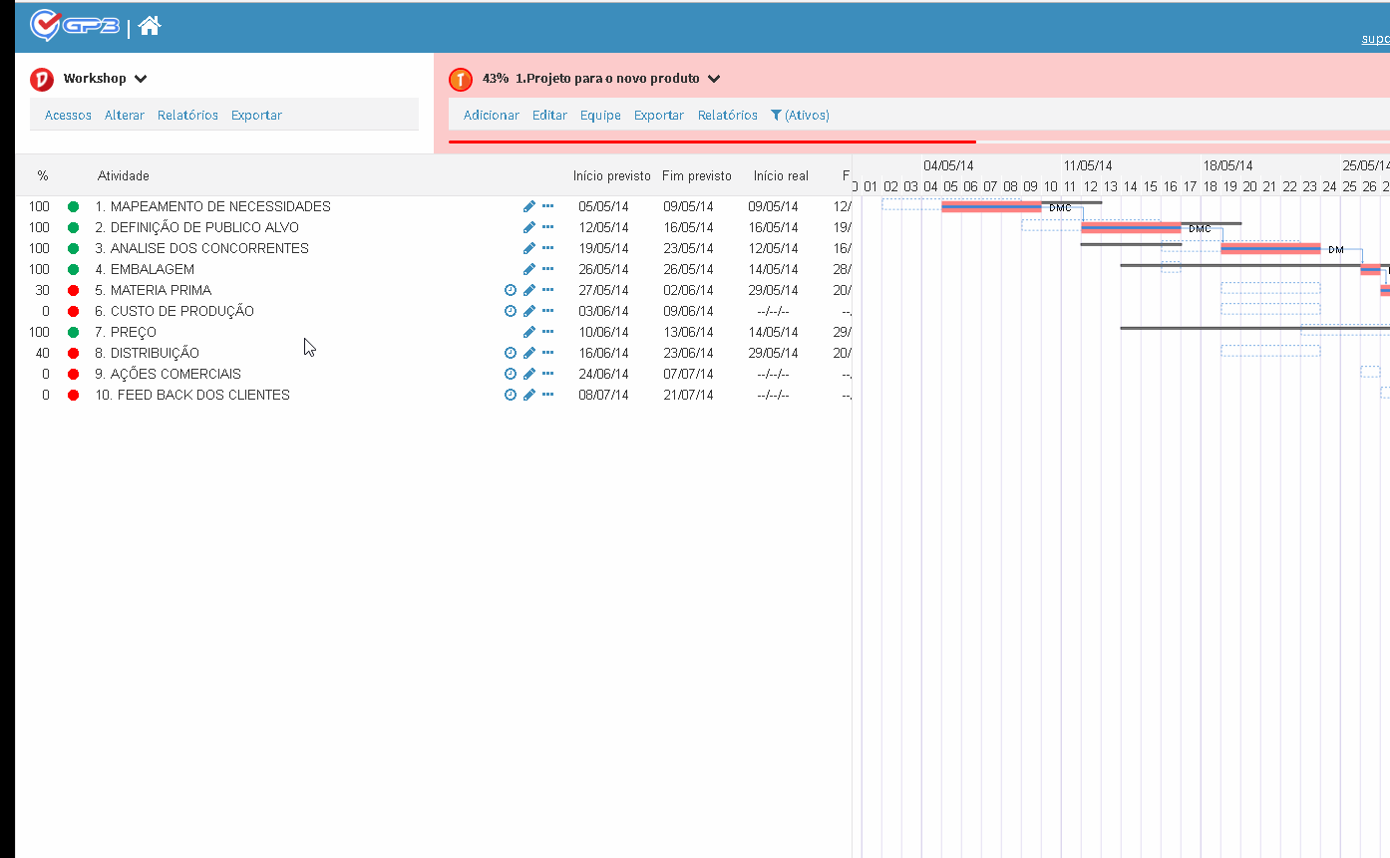Click planned end 21/07/14 of FEED BACK
Viewport: 1390px width, 858px height.
pyautogui.click(x=689, y=395)
